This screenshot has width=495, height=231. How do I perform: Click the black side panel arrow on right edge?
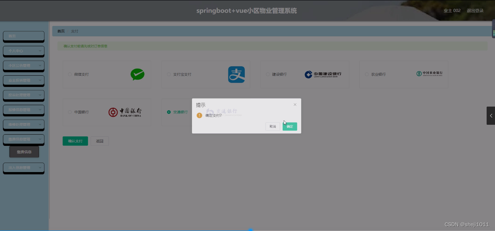click(491, 116)
